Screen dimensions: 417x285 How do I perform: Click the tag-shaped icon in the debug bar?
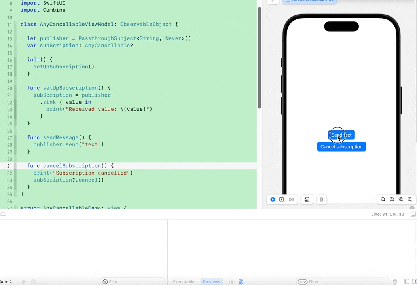coord(3,214)
